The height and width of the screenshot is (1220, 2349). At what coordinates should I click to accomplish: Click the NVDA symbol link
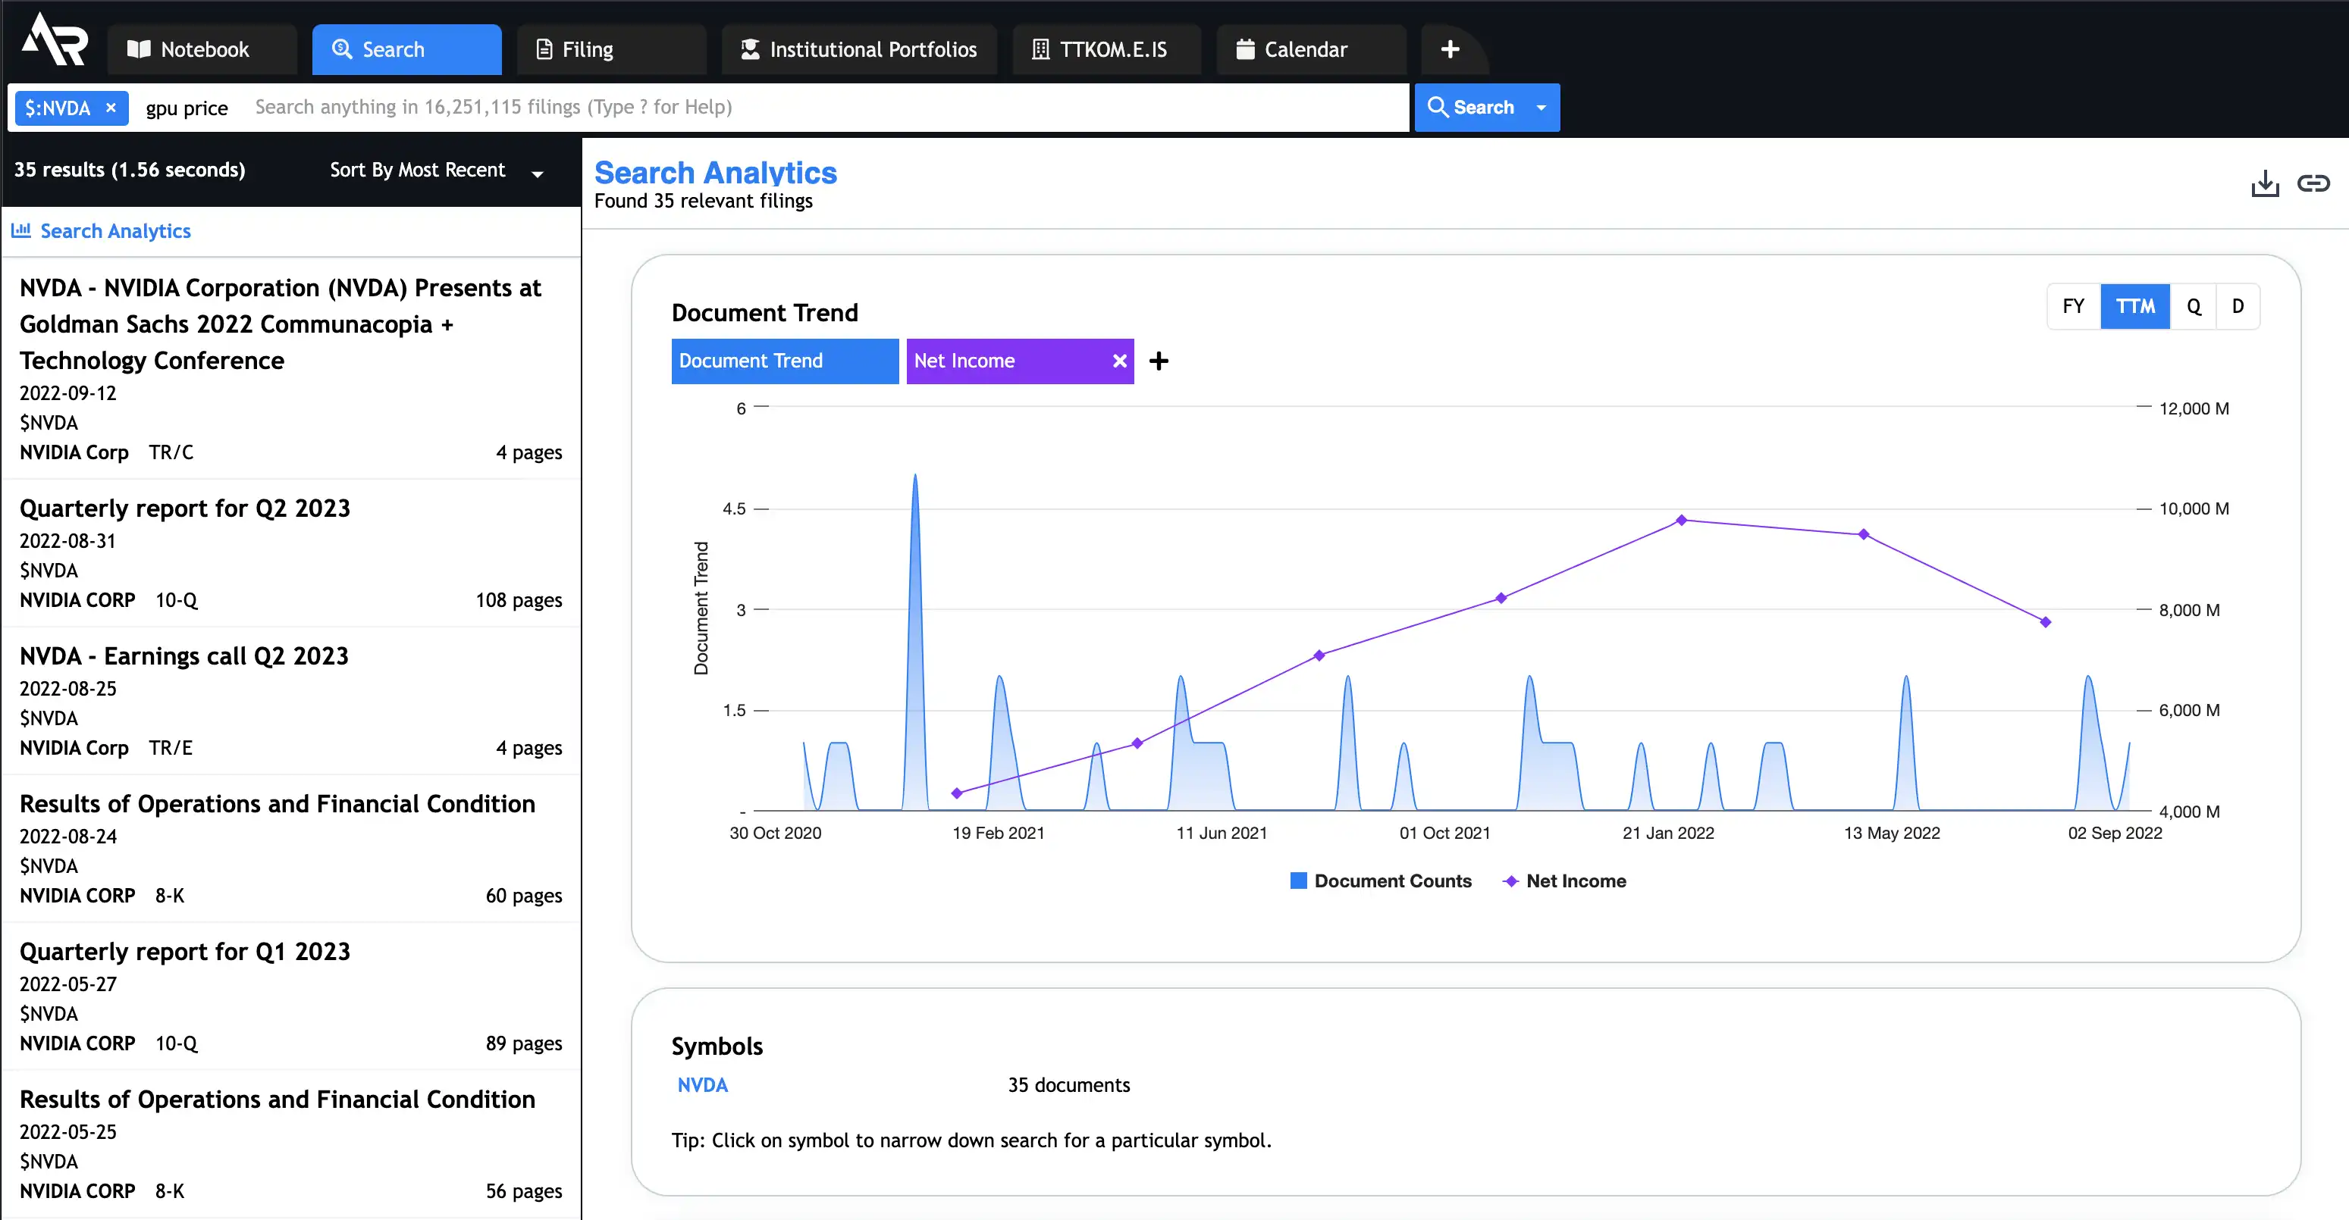point(702,1085)
